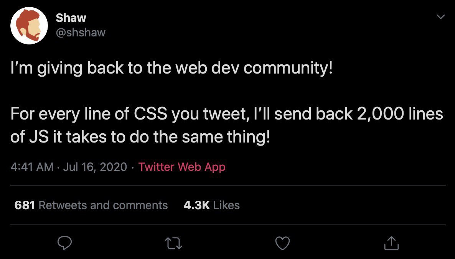Click the retweet arrows icon
The image size is (455, 259).
[173, 243]
